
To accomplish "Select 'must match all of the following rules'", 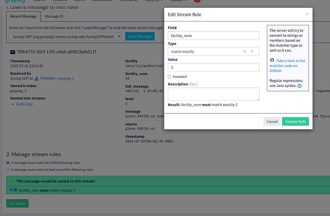I will click(x=8, y=162).
